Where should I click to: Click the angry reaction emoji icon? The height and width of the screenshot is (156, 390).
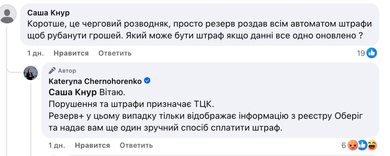point(353,145)
